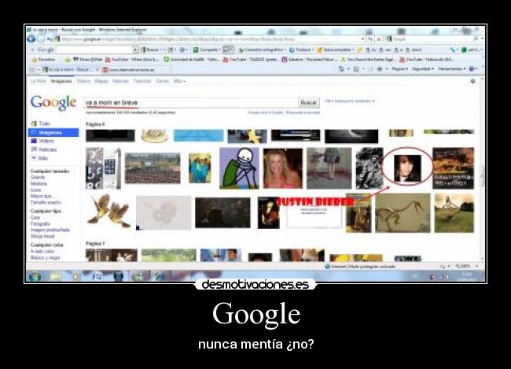Filter by Mediano size
The height and width of the screenshot is (369, 511).
39,183
